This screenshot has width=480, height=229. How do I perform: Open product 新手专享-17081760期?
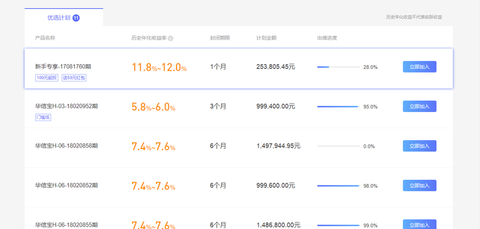coord(63,67)
